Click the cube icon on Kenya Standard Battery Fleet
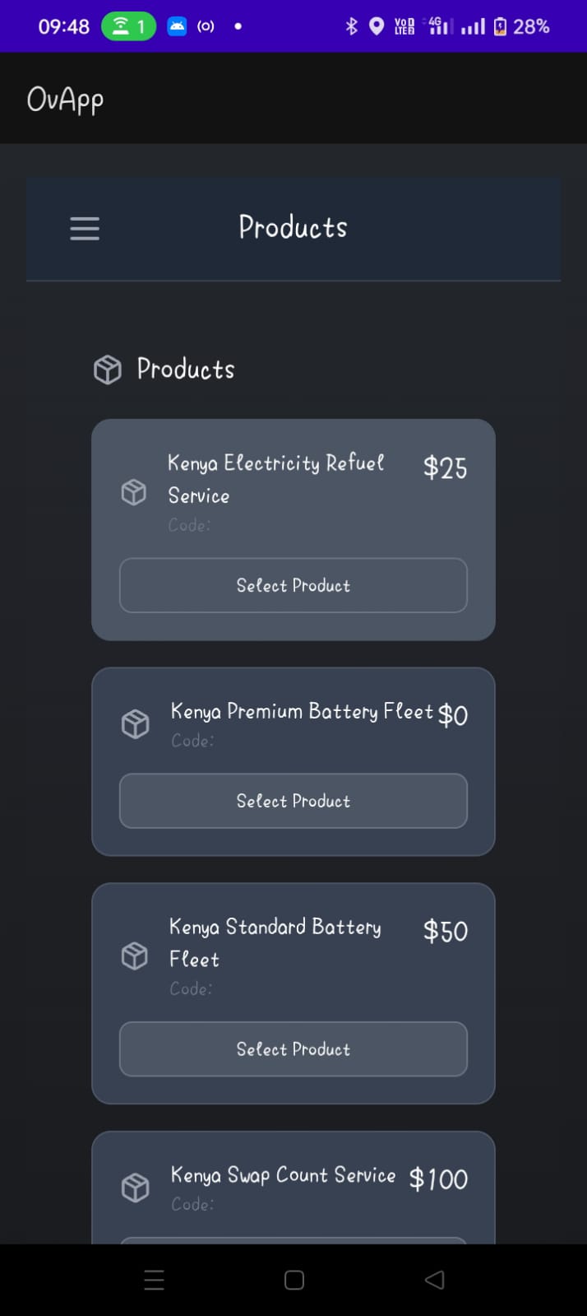Screen dimensions: 587x1316 click(x=133, y=955)
